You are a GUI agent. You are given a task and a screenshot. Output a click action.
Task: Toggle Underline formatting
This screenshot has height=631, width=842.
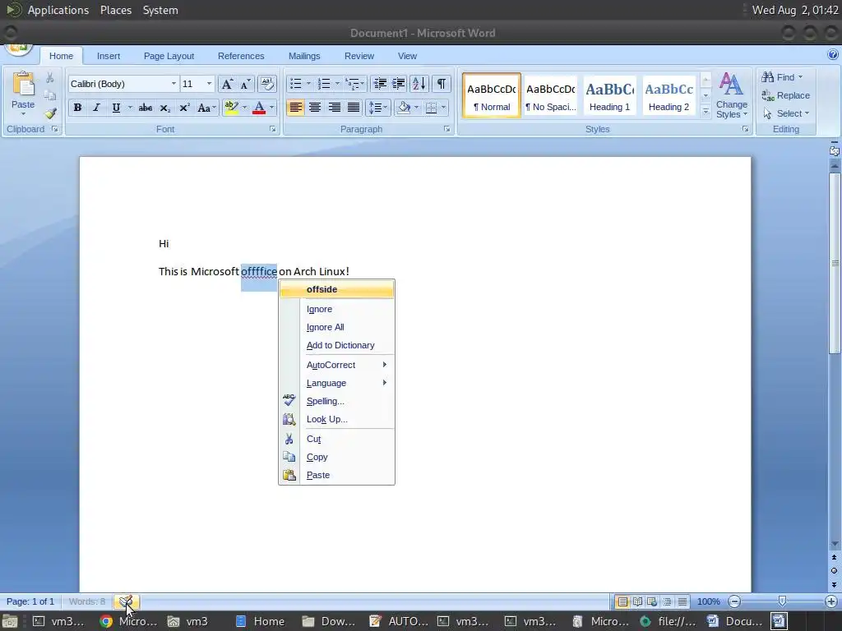click(x=115, y=108)
